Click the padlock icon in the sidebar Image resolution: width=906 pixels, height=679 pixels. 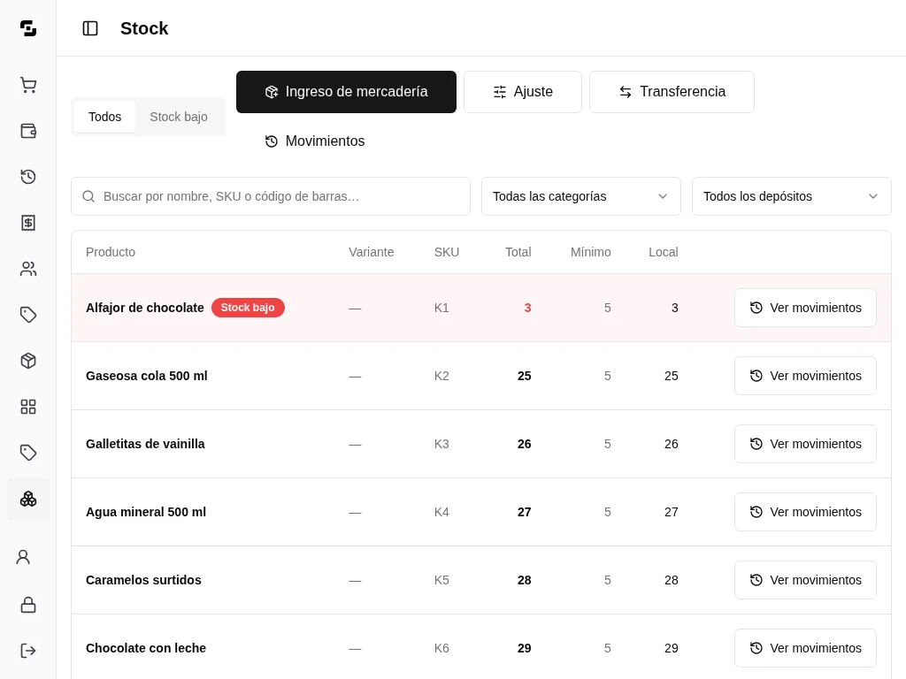[x=27, y=605]
